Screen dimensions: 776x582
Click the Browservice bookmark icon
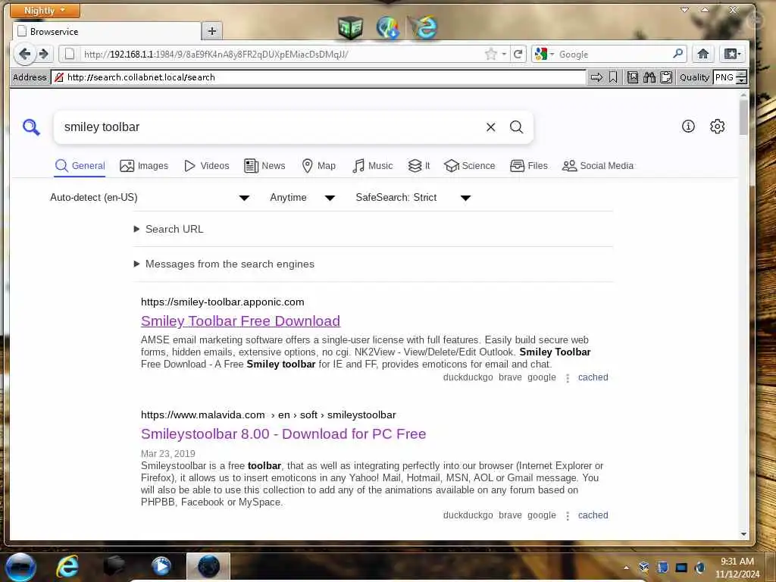pos(612,77)
